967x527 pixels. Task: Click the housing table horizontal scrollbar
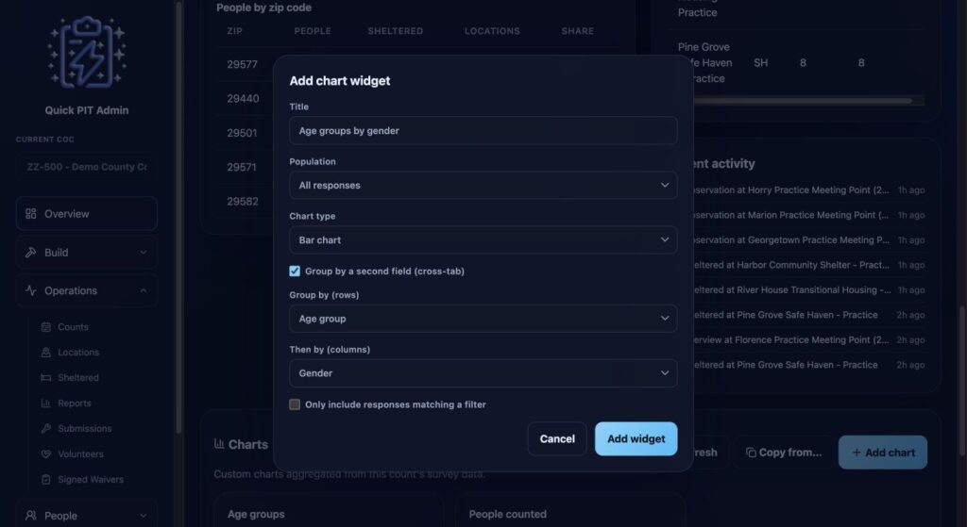tap(802, 100)
